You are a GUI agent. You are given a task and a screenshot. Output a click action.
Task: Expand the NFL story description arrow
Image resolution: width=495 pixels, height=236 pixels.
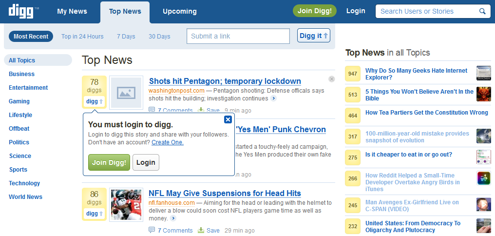tap(173, 218)
